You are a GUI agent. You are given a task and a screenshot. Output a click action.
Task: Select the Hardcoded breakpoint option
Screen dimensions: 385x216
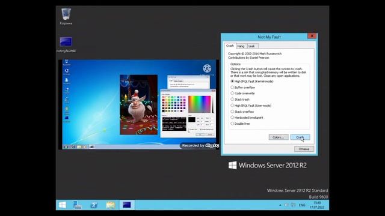(247, 118)
